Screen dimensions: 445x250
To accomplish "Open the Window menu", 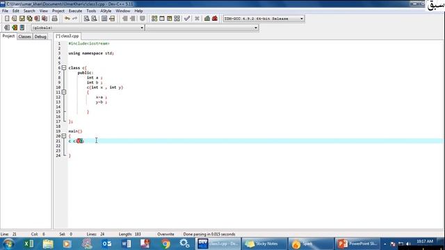I will click(x=122, y=11).
